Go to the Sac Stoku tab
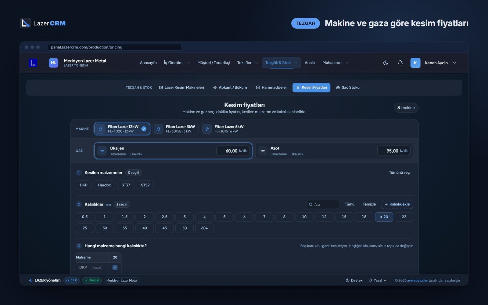Viewport: 488px width, 305px height. point(348,88)
